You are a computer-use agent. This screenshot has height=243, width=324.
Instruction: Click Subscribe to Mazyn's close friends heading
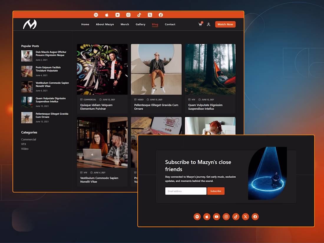(198, 166)
